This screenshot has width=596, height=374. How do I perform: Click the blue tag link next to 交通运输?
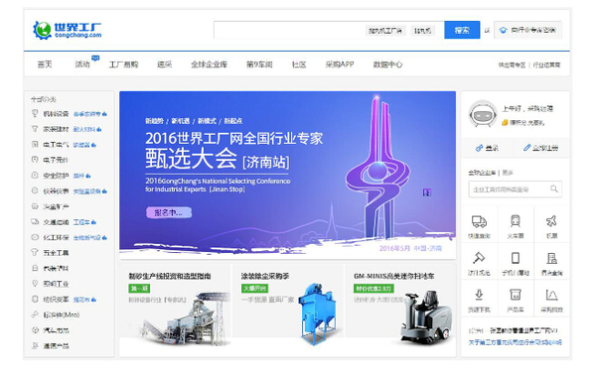pyautogui.click(x=84, y=222)
